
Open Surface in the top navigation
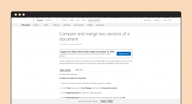71,20
